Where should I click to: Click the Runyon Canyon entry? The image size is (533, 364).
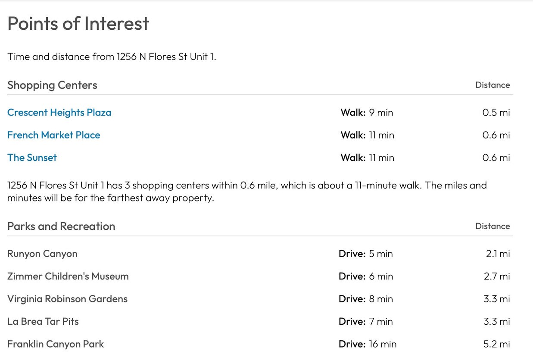point(42,254)
